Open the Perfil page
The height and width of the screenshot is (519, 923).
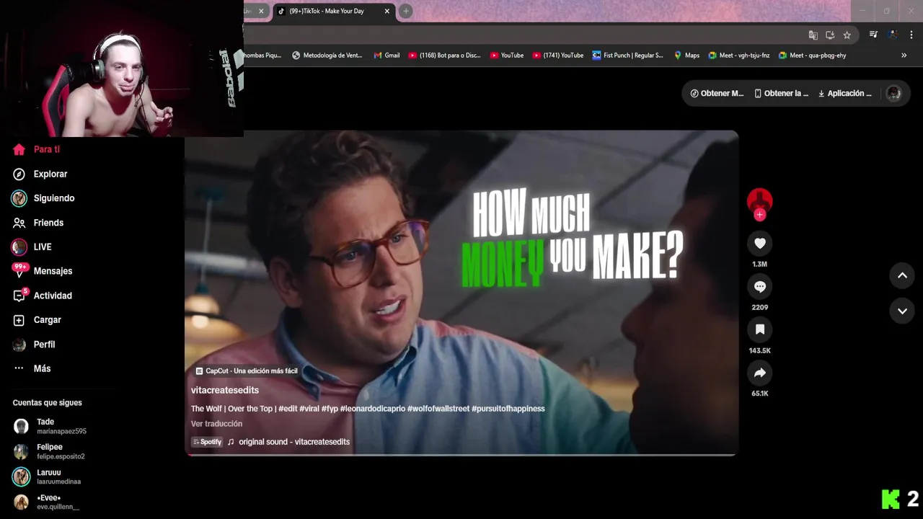tap(34, 345)
